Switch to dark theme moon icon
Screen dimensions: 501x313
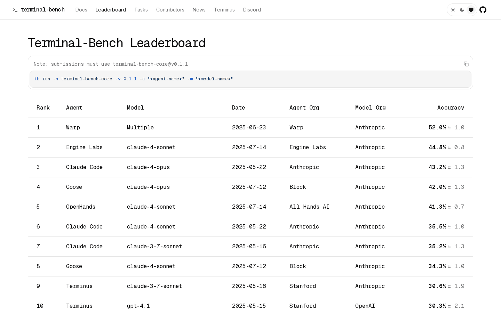pyautogui.click(x=462, y=10)
